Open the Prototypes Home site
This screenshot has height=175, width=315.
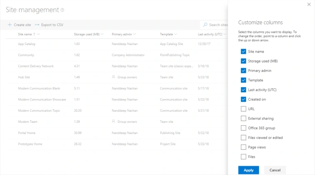30,144
